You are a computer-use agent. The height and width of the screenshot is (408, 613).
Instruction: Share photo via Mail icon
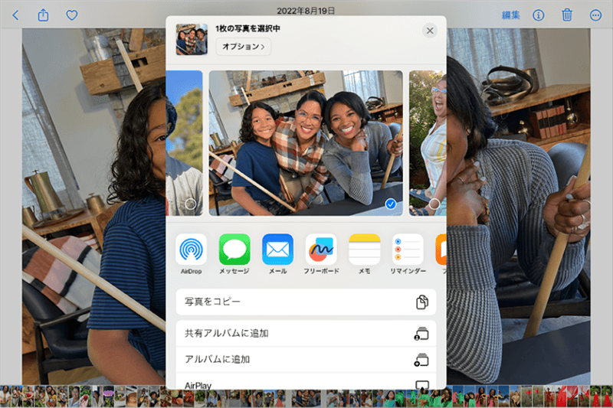277,250
